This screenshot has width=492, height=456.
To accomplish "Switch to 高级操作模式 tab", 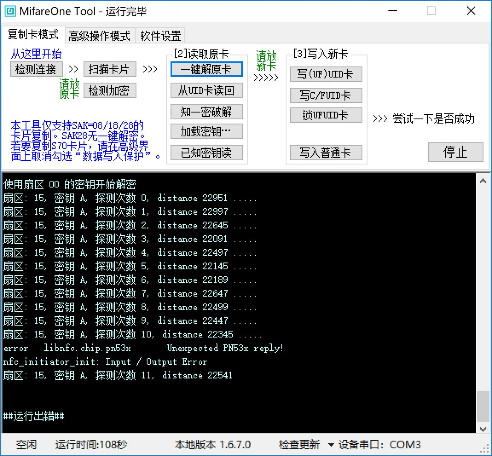I will pyautogui.click(x=99, y=36).
